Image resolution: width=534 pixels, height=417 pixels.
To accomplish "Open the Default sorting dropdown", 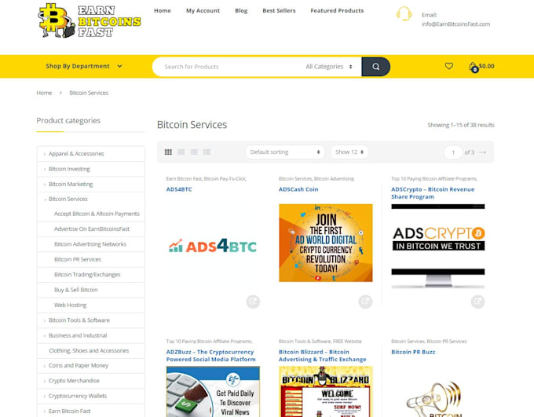I will pyautogui.click(x=285, y=152).
